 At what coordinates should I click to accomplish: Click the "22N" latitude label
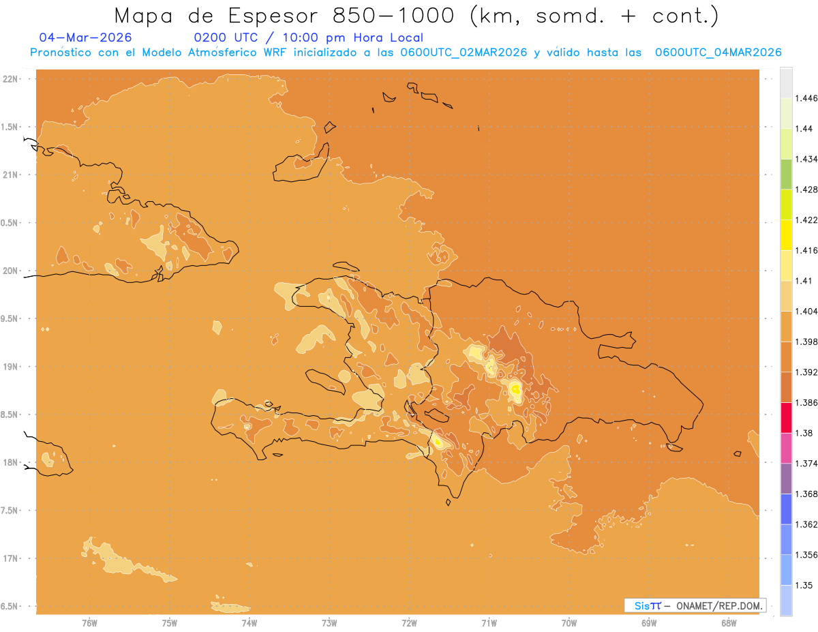click(10, 78)
